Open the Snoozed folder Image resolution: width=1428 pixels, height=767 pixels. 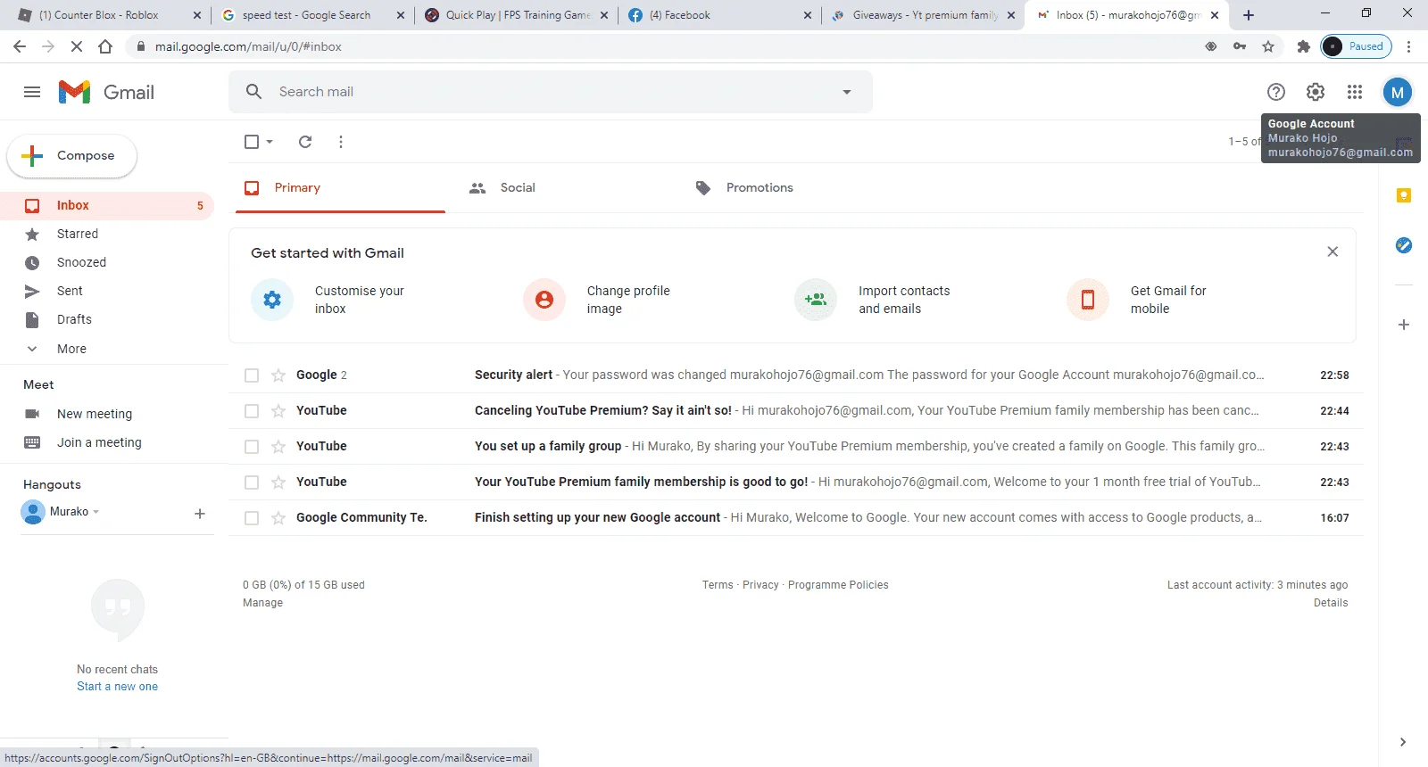[x=107, y=262]
